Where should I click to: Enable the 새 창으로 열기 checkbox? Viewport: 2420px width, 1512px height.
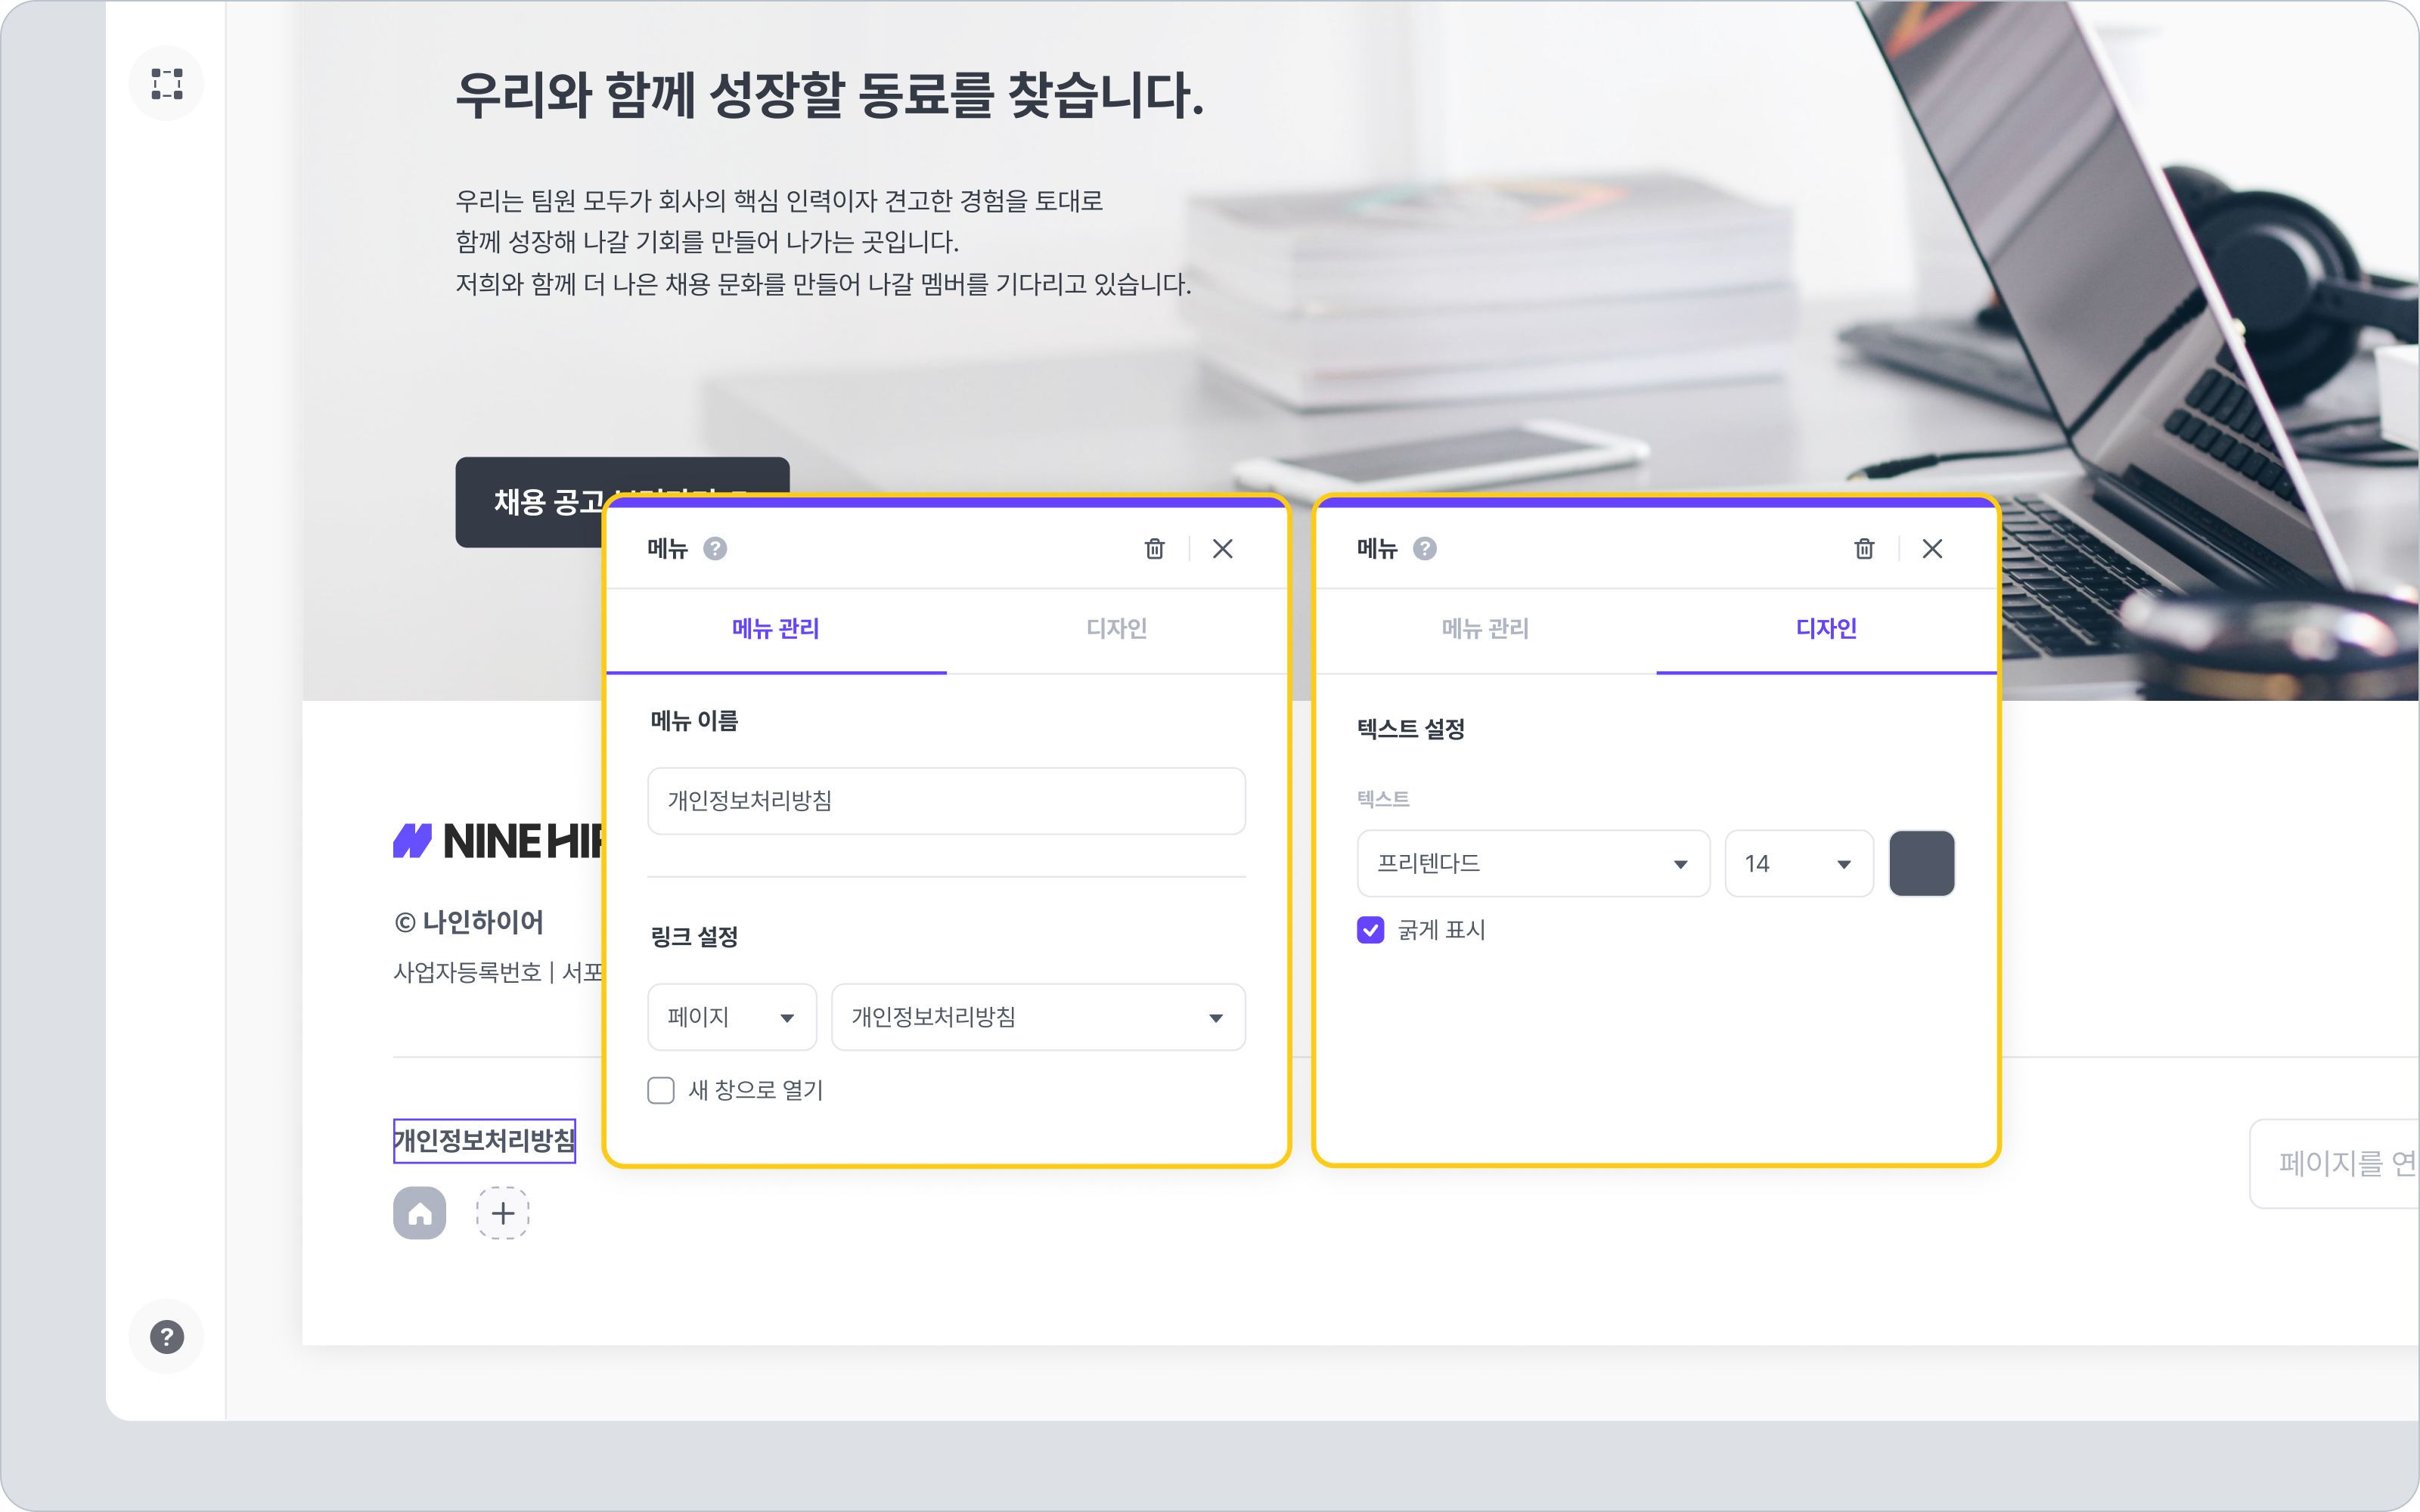(661, 1090)
